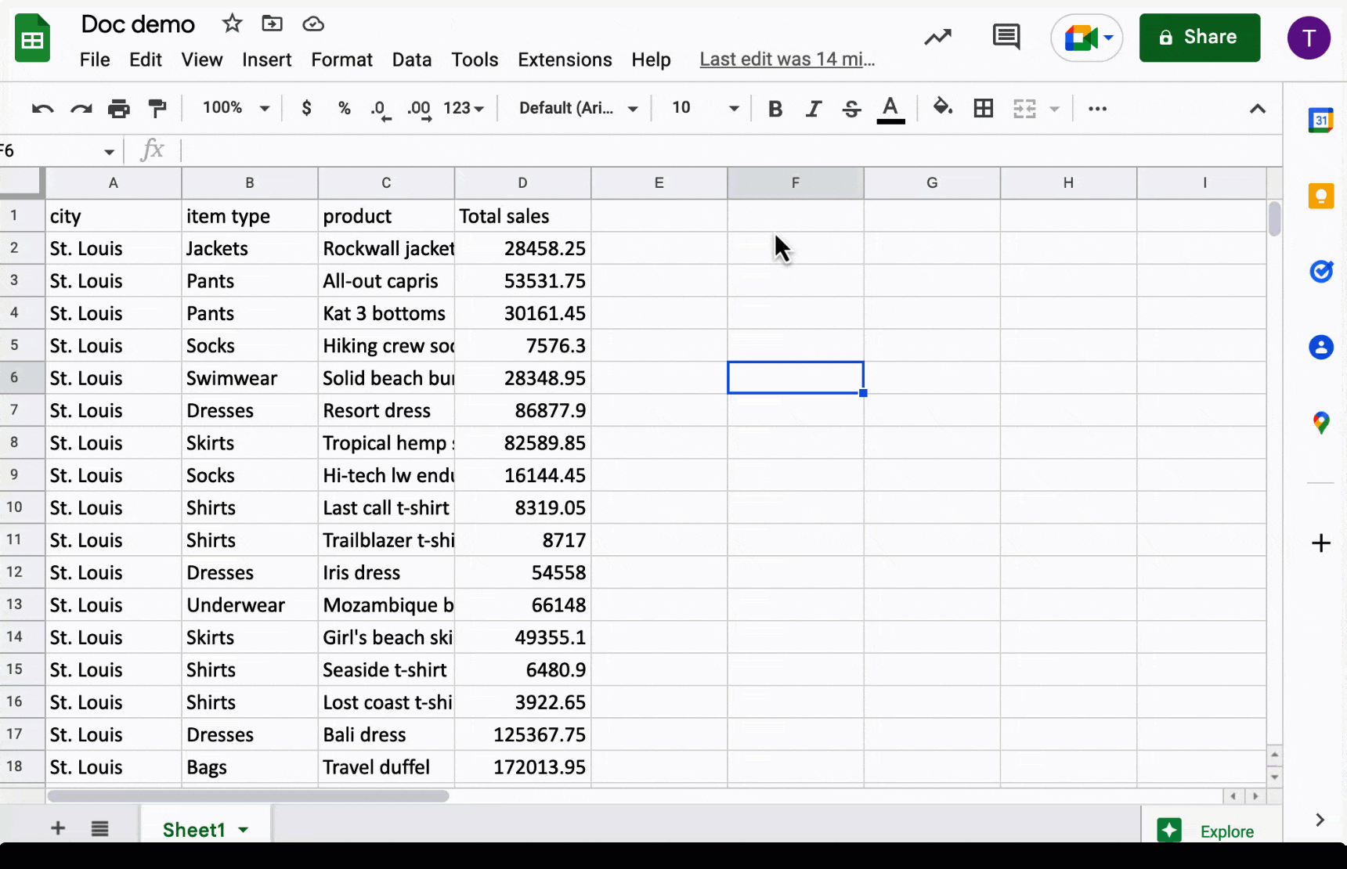Open the Extensions menu
The image size is (1347, 869).
coord(565,59)
